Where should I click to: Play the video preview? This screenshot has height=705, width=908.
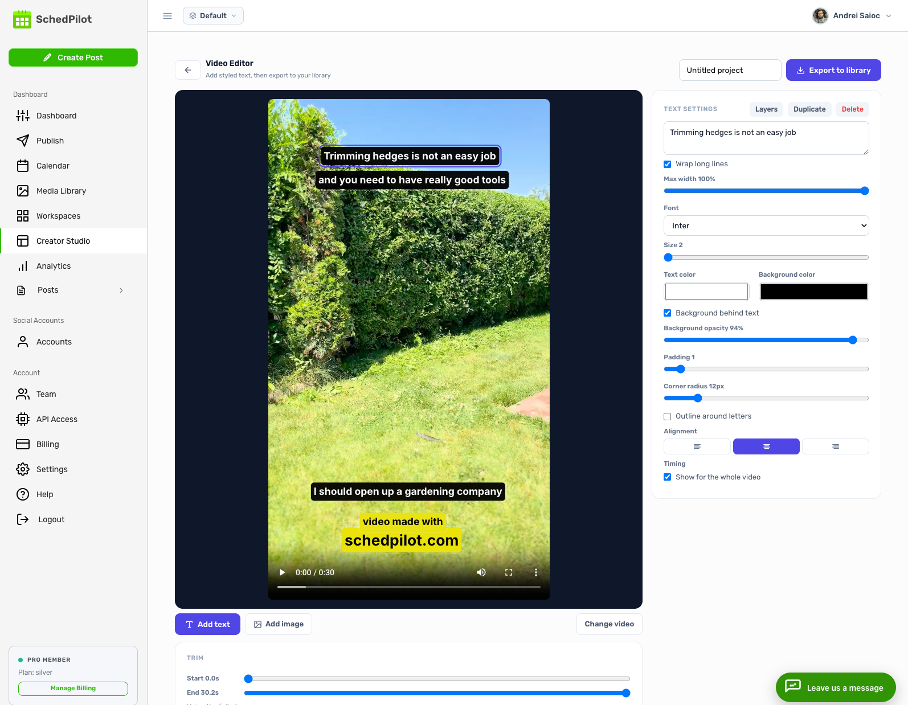(x=282, y=572)
